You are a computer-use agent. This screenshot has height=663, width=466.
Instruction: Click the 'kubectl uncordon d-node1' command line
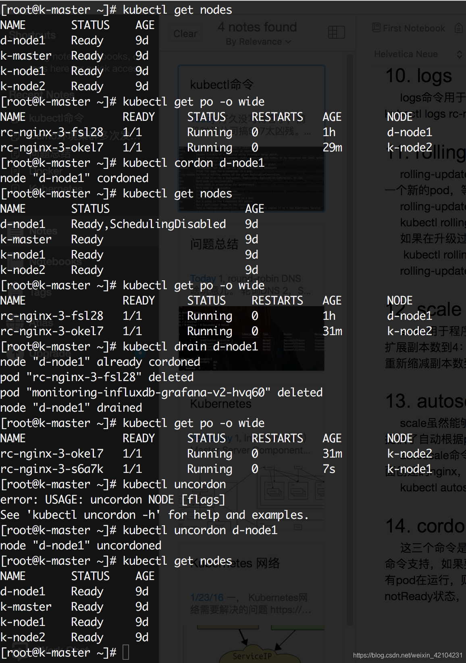coord(200,530)
